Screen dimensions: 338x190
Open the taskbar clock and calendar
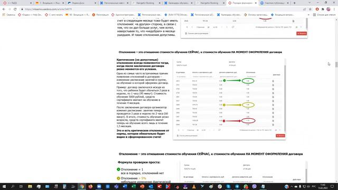point(323,186)
